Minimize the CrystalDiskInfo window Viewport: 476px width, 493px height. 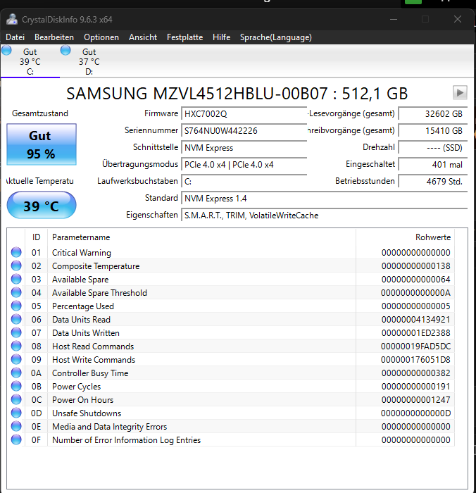[x=394, y=20]
